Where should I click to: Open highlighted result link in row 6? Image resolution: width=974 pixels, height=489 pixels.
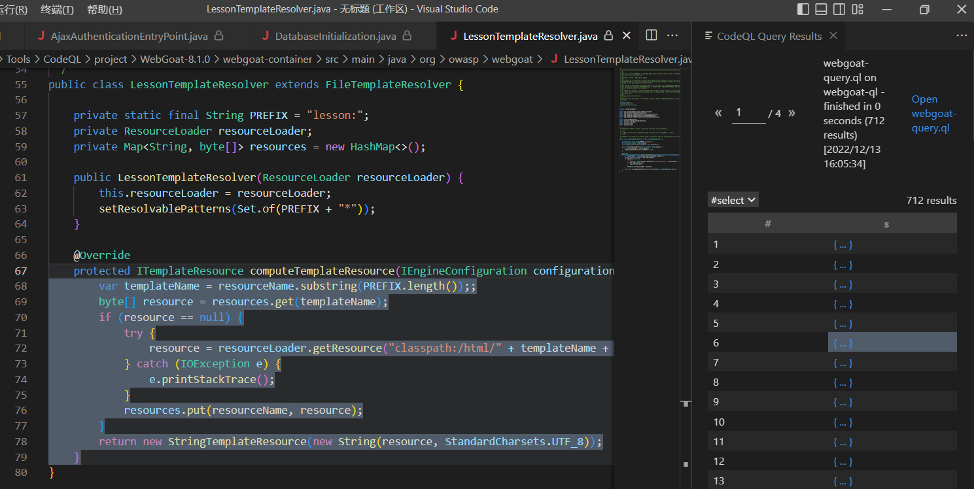click(843, 343)
